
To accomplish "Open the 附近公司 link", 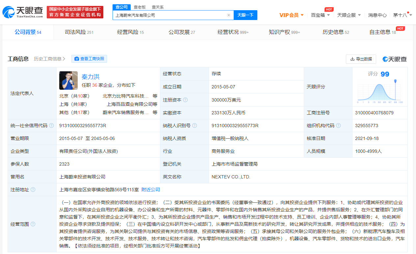I will pyautogui.click(x=151, y=190).
